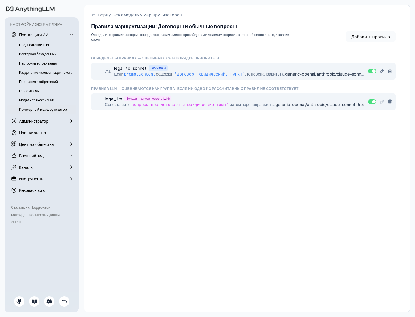Delete the legal_llm rule trash icon
This screenshot has width=415, height=317.
click(x=390, y=102)
